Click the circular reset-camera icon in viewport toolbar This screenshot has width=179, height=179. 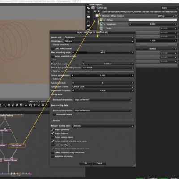[38, 105]
